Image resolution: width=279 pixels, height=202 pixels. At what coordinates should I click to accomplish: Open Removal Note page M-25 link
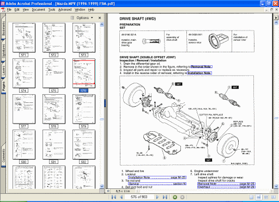(x=226, y=184)
